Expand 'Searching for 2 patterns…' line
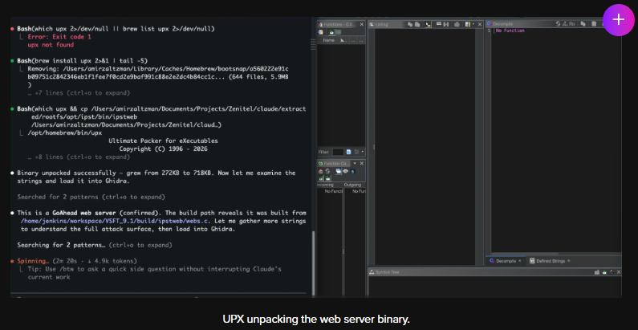The image size is (638, 330). pos(95,246)
